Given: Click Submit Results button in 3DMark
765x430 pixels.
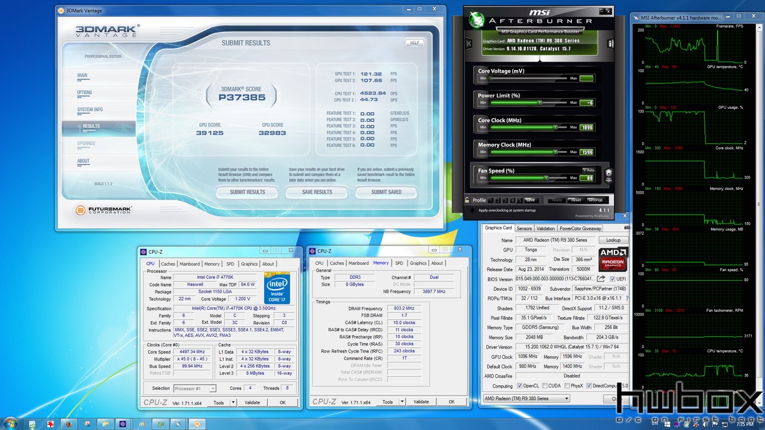Looking at the screenshot, I should pyautogui.click(x=247, y=192).
